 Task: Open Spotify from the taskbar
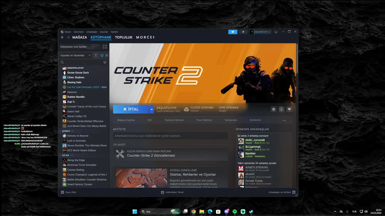coord(235,211)
